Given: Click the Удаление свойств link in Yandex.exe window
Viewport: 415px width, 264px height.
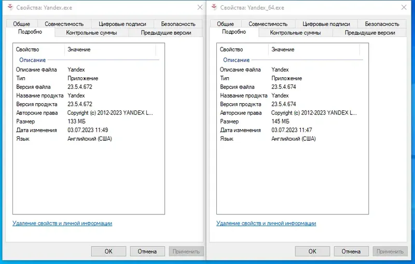Looking at the screenshot, I should pyautogui.click(x=62, y=224).
